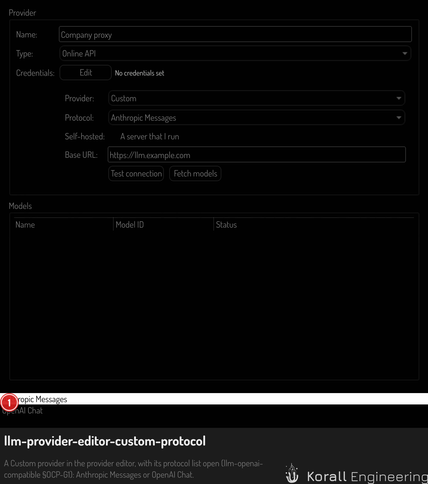Choose OpenAI Chat from the protocol list
This screenshot has height=484, width=428.
[214, 410]
